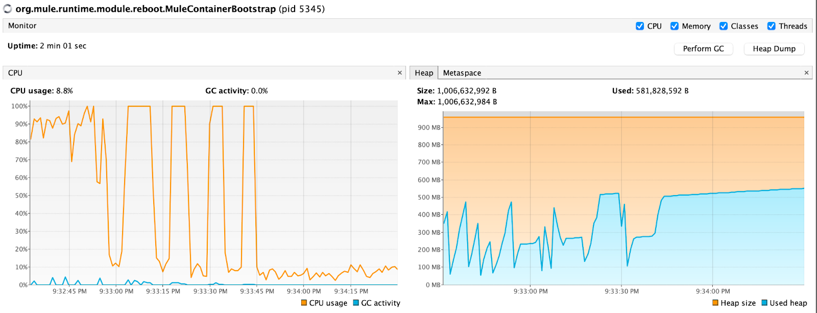The width and height of the screenshot is (817, 313).
Task: Disable the Classes checkbox
Action: [x=724, y=26]
